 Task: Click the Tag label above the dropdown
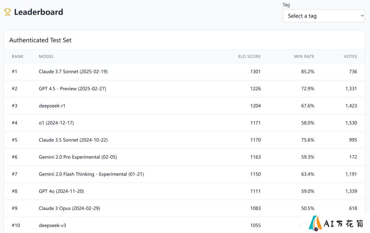coord(286,5)
